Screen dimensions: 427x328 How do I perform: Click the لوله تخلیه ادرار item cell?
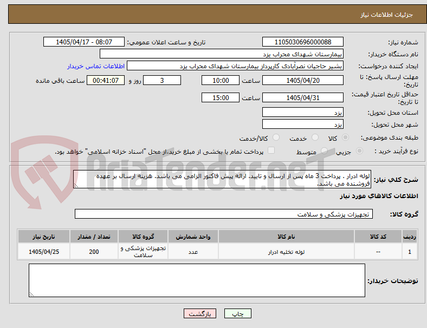click(x=286, y=252)
